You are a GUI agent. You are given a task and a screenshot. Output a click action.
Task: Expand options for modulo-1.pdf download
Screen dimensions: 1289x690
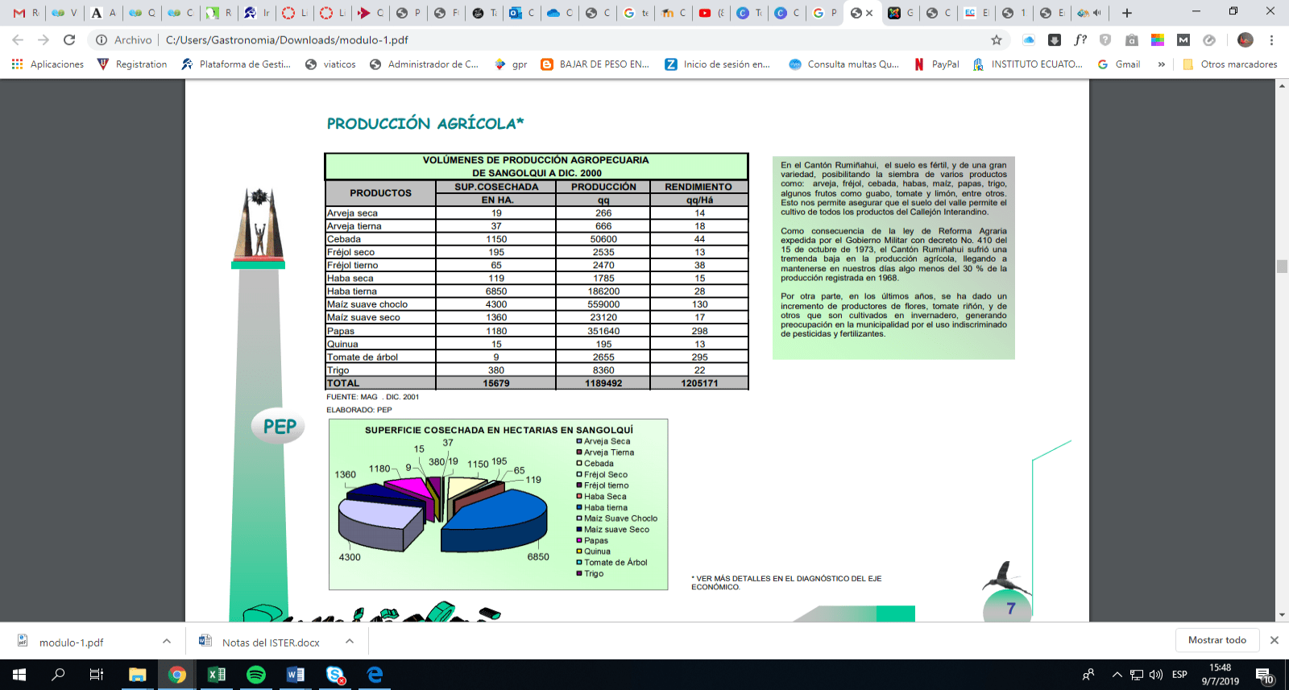point(167,641)
